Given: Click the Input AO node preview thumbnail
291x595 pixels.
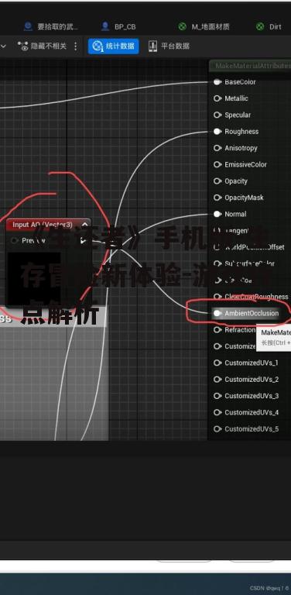Looking at the screenshot, I should [34, 278].
